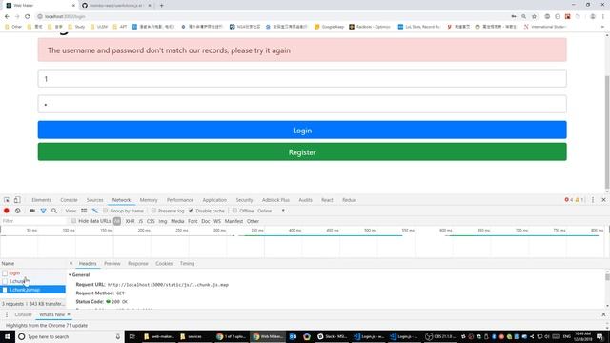Open the Slack taskbar item

click(x=332, y=336)
